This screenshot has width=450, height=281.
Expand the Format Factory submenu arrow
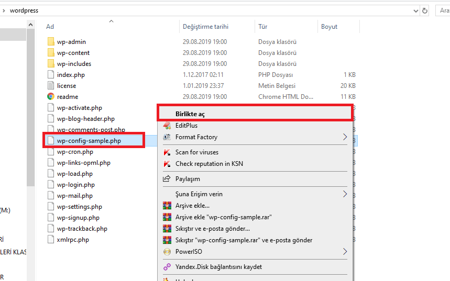pos(345,137)
